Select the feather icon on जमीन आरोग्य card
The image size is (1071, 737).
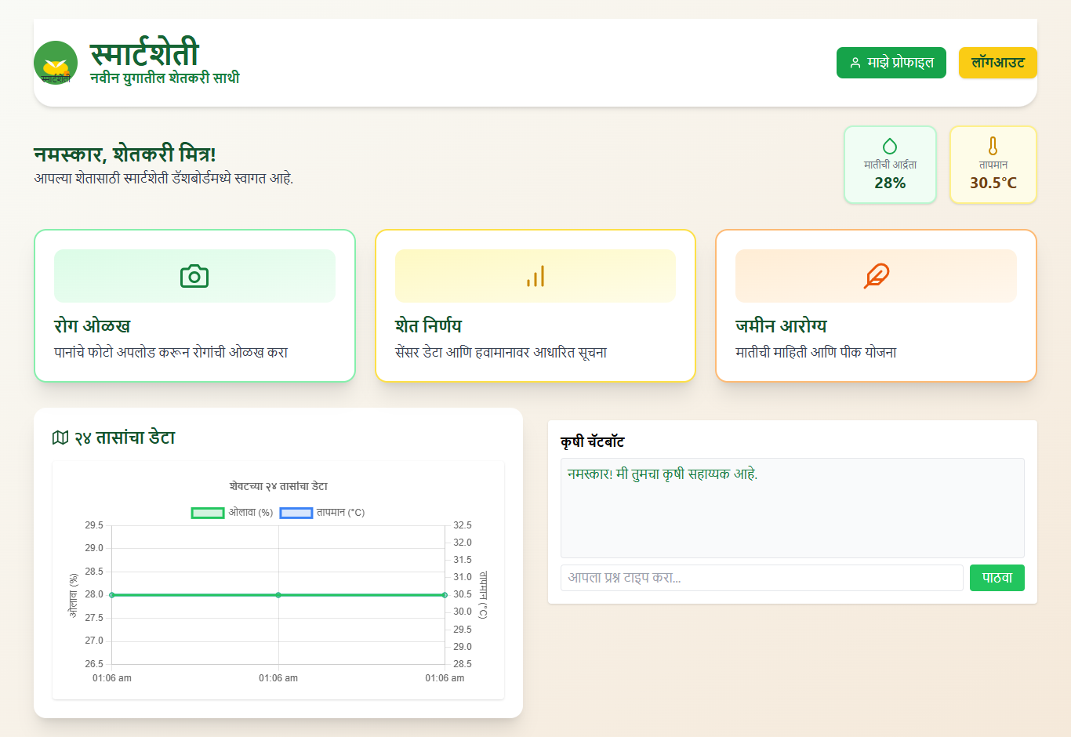(x=876, y=275)
